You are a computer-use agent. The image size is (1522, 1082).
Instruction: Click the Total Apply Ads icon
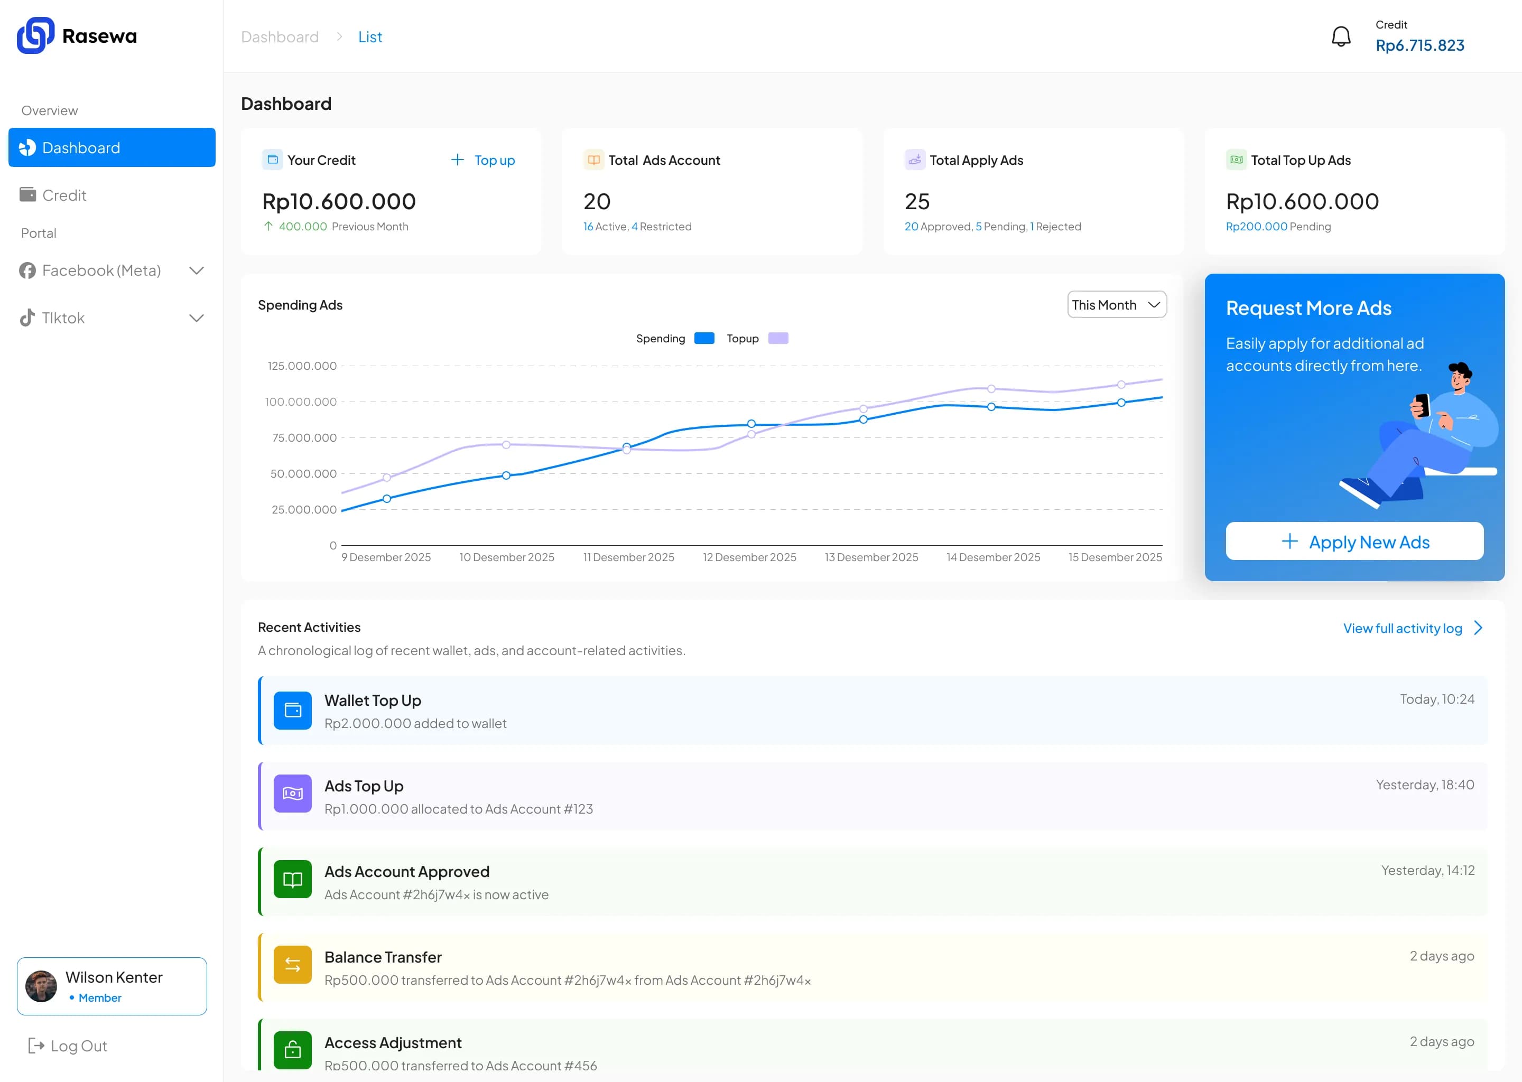[x=915, y=159]
